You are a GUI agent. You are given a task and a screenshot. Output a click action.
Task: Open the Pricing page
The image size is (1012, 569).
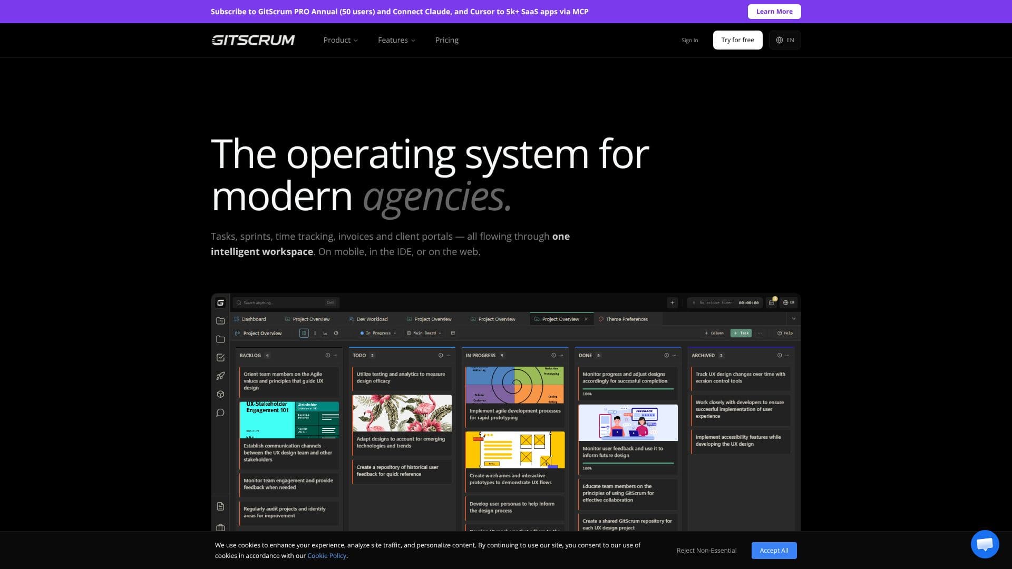(447, 40)
